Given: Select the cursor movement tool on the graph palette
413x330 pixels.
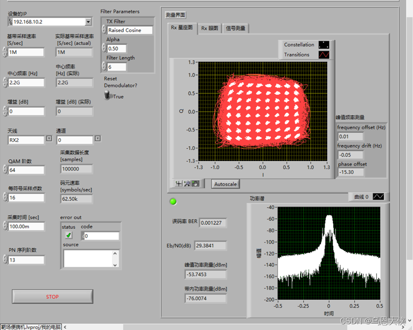Looking at the screenshot, I should (180, 183).
